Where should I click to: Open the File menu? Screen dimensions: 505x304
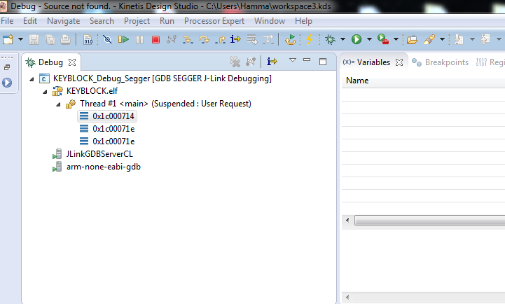pyautogui.click(x=7, y=21)
